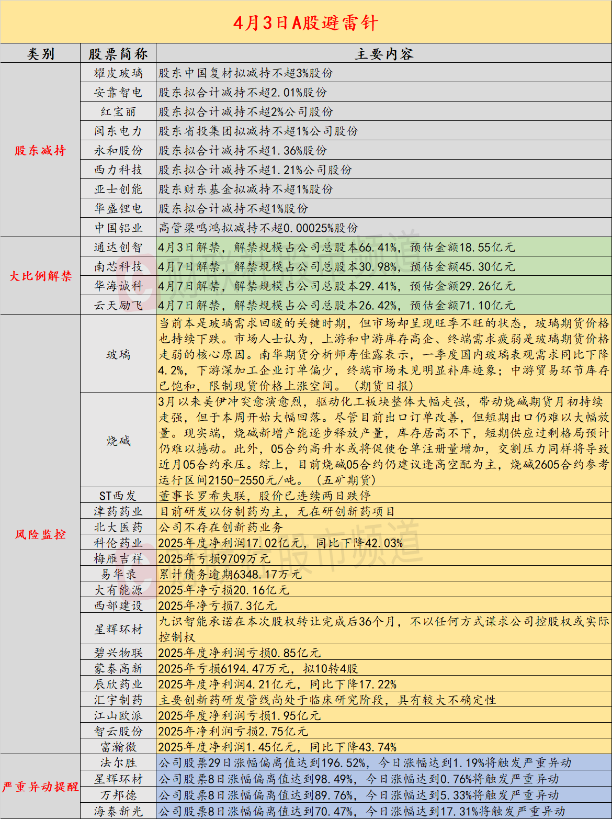The height and width of the screenshot is (819, 612).
Task: Click the 云天励飞 unlock details cell
Action: [x=383, y=305]
